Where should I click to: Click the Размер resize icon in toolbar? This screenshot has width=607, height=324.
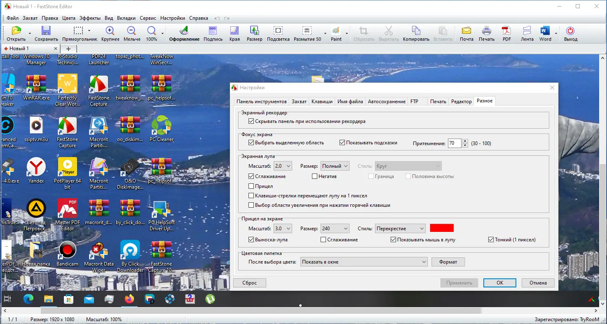[254, 31]
